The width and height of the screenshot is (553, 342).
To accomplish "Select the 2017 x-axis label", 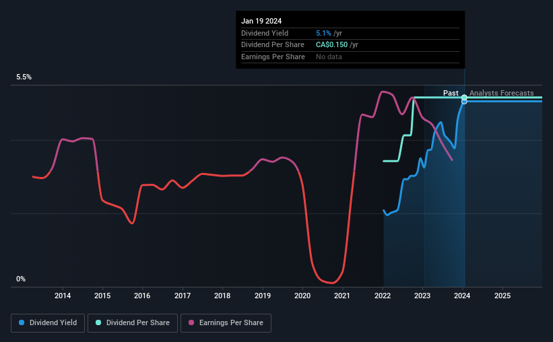I will pyautogui.click(x=183, y=296).
